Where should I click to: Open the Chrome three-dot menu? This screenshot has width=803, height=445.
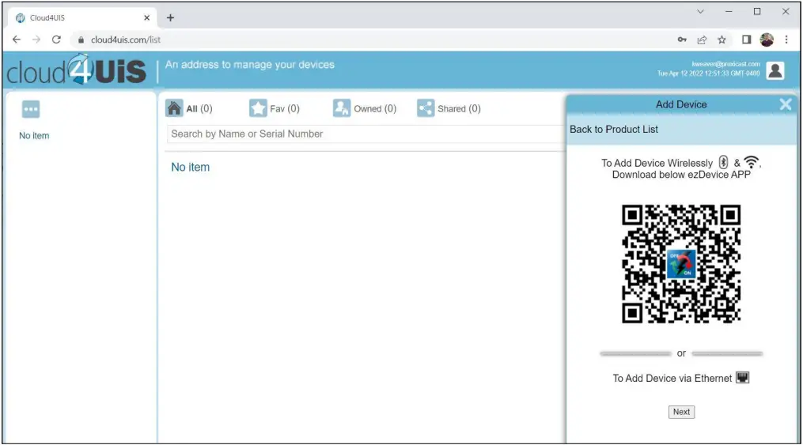click(x=786, y=40)
